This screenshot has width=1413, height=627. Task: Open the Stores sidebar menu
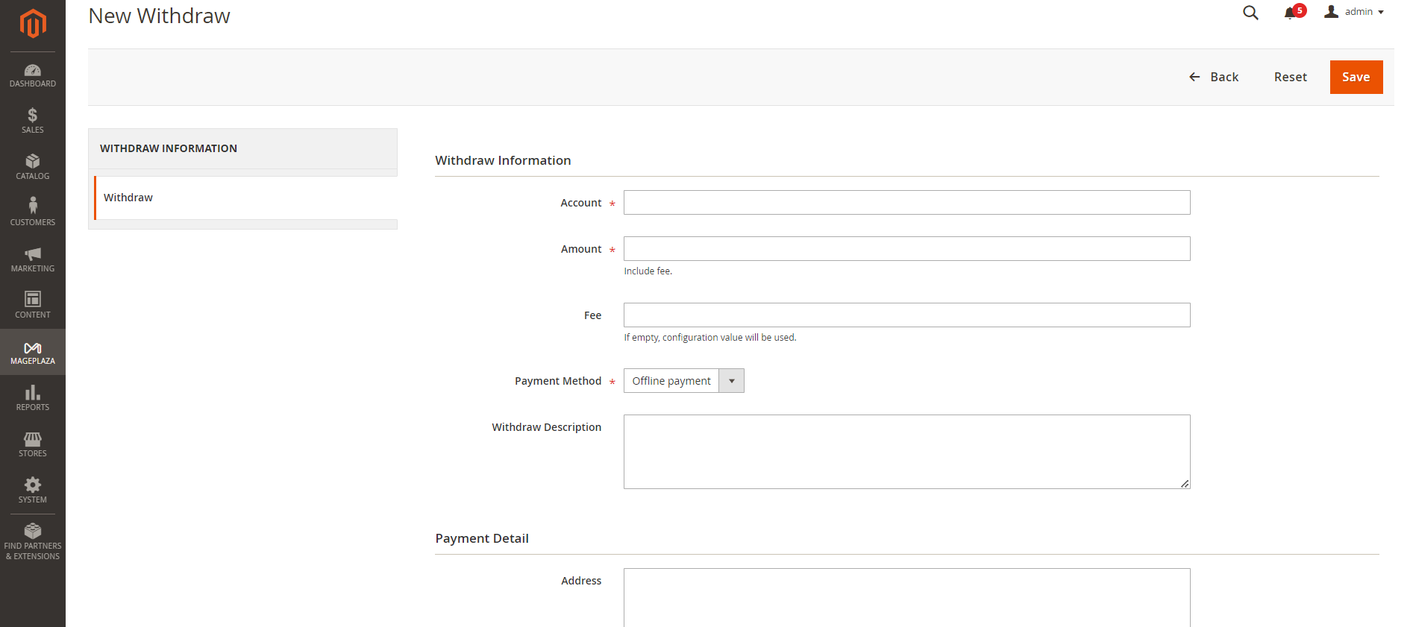pos(33,444)
